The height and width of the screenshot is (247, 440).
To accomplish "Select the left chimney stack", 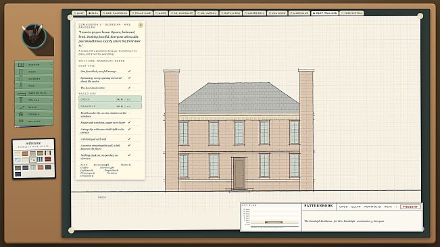I will coord(172,130).
